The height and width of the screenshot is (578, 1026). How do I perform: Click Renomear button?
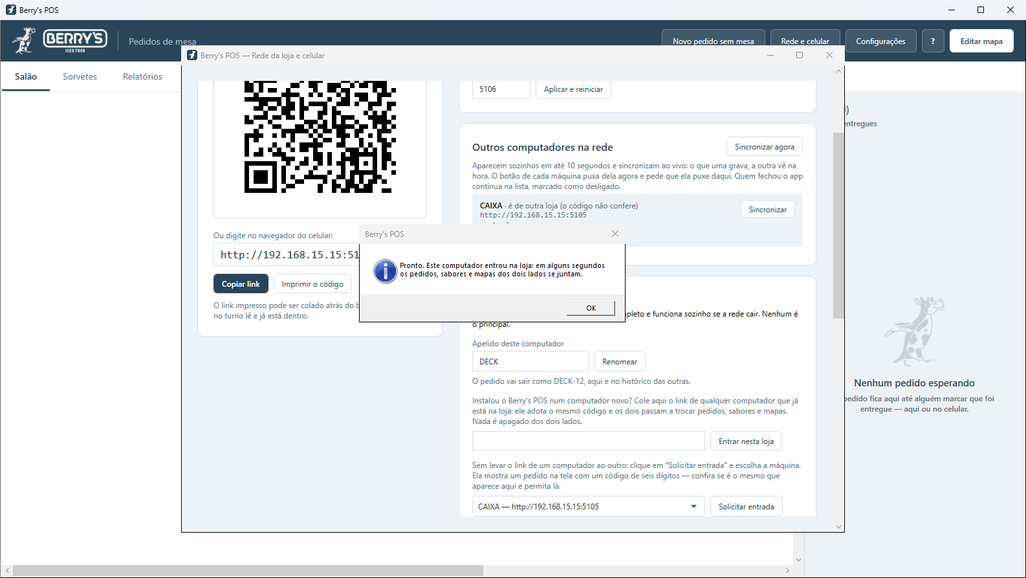(619, 361)
